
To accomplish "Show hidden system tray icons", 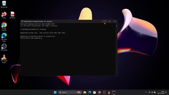I will tap(146, 92).
